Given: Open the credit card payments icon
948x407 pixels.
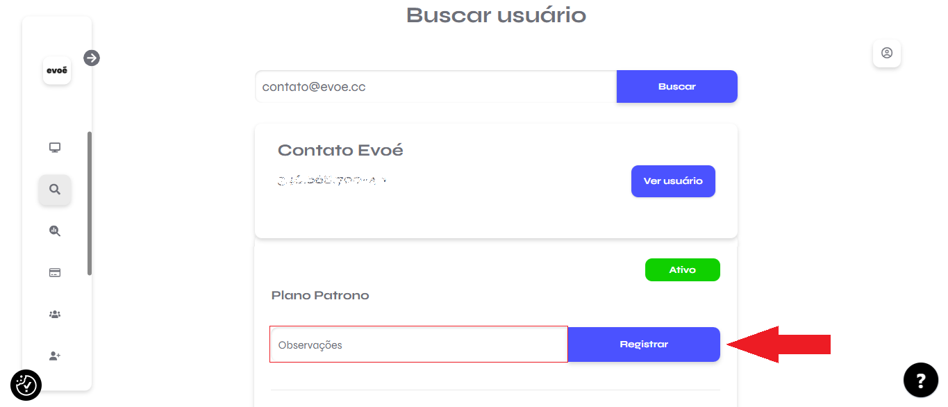Looking at the screenshot, I should click(55, 273).
